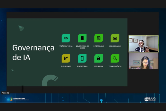Select the female participant's video thumbnail

(x=143, y=61)
